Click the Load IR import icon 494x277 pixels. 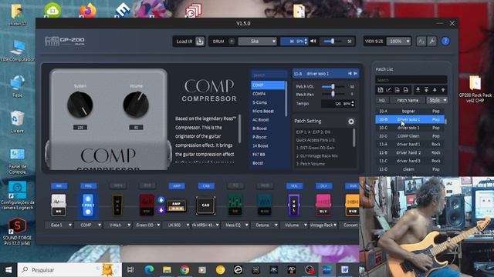click(x=200, y=41)
